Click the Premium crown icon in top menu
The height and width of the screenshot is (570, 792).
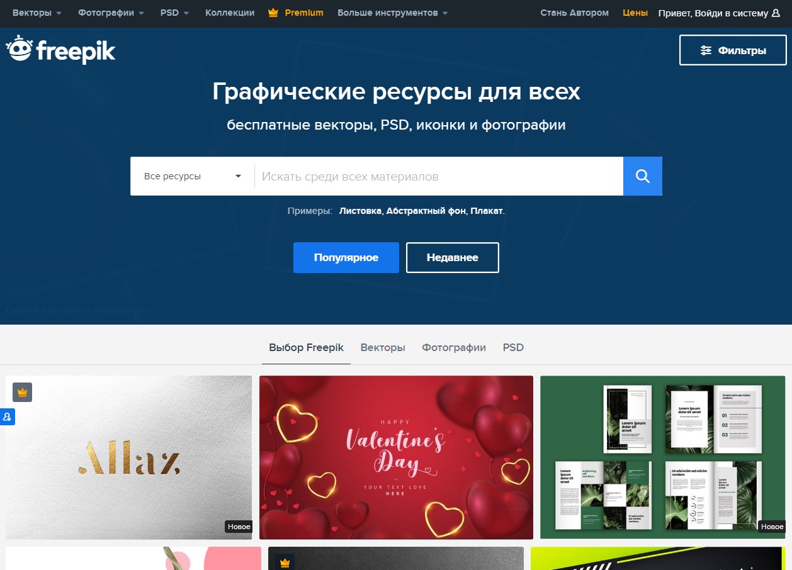[x=273, y=13]
